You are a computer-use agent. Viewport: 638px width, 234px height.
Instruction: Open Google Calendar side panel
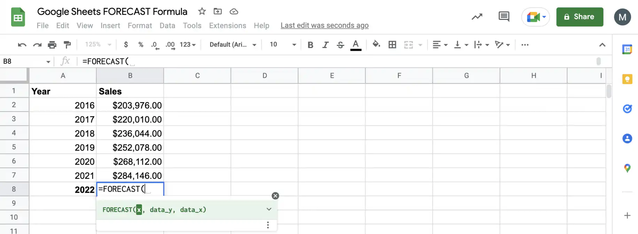coord(627,49)
